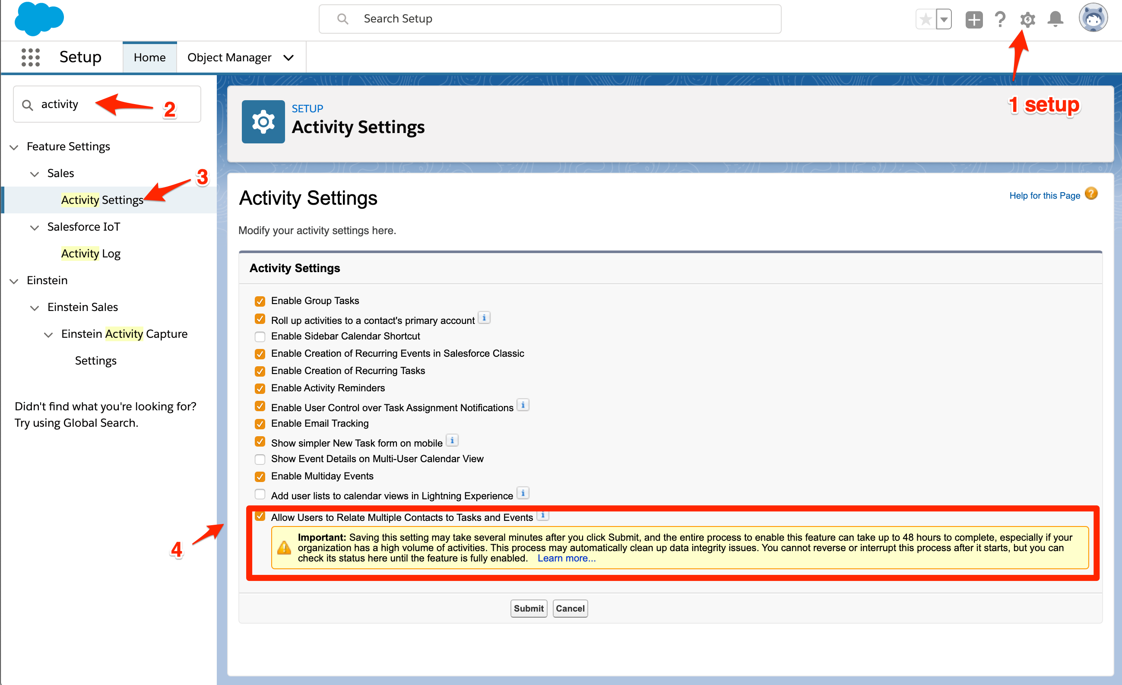This screenshot has height=685, width=1122.
Task: Open the global actions plus icon
Action: [x=973, y=19]
